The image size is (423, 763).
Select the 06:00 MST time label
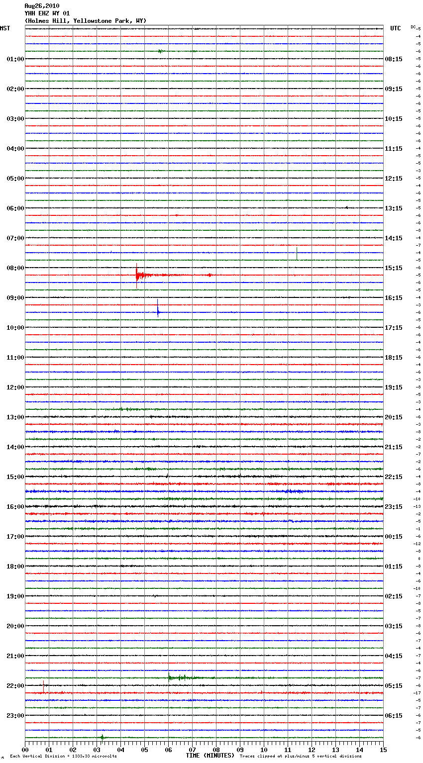coord(15,208)
